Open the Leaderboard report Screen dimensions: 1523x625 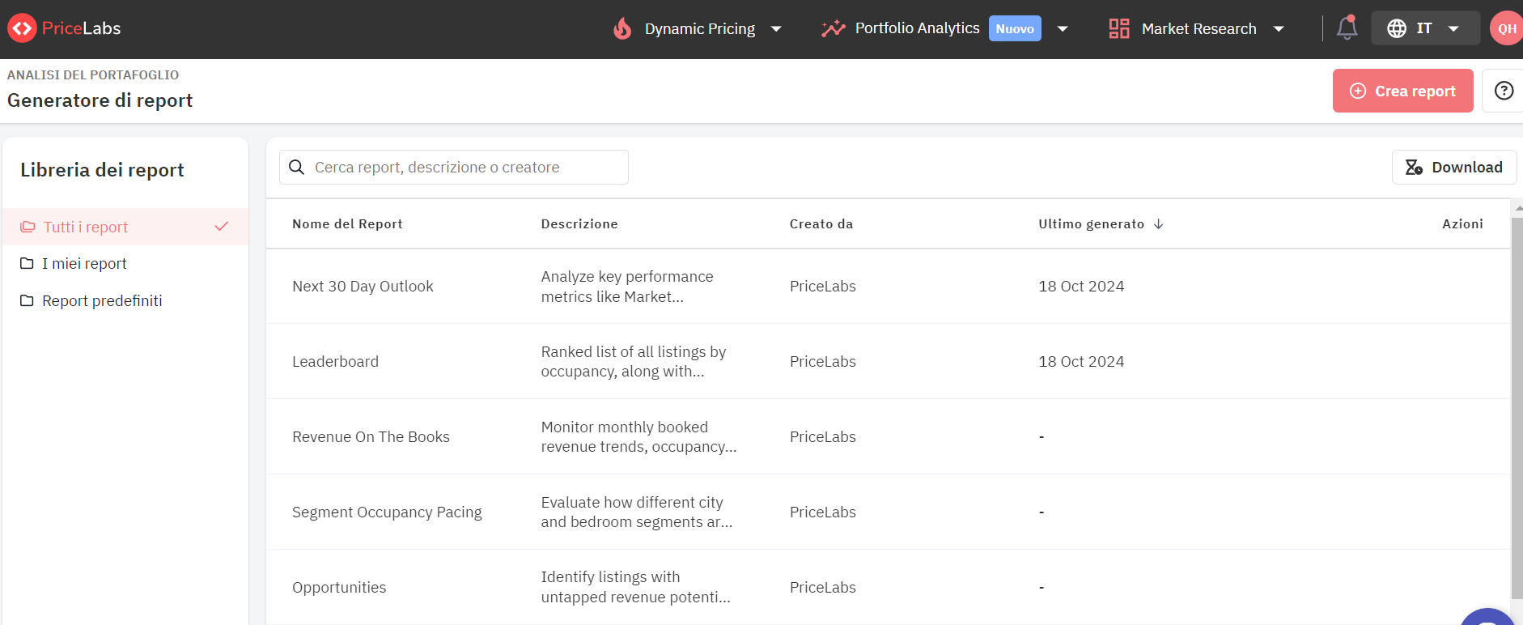pos(335,362)
